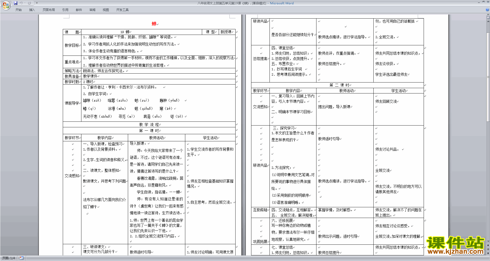Click the 策略方法 row label
Image resolution: width=490 pixels, height=261 pixels.
pos(72,71)
